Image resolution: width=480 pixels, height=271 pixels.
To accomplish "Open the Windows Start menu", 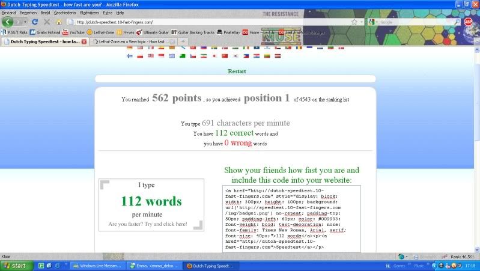I will point(17,266).
